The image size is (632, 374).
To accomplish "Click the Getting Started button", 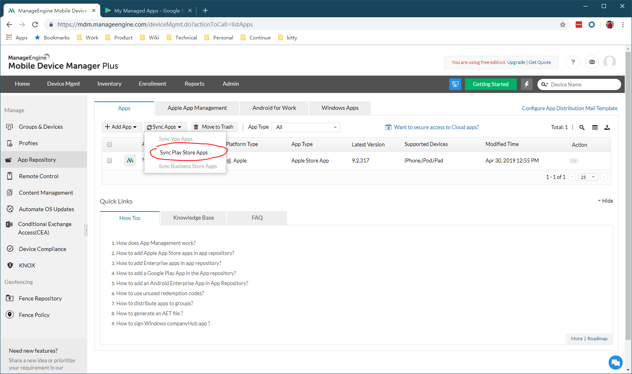I will [x=491, y=84].
